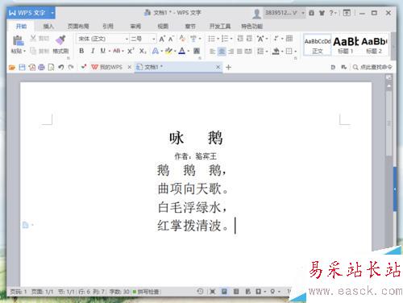Align paragraph text left
This screenshot has width=403, height=303.
click(x=212, y=51)
